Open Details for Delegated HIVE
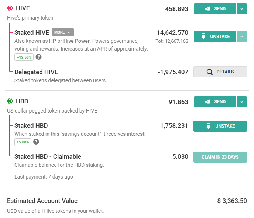The width and height of the screenshot is (254, 218). coord(220,72)
